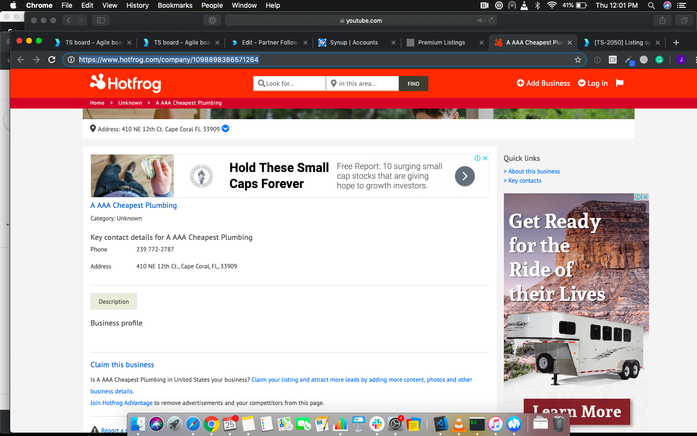The image size is (697, 436).
Task: Click Add Business link
Action: [543, 83]
